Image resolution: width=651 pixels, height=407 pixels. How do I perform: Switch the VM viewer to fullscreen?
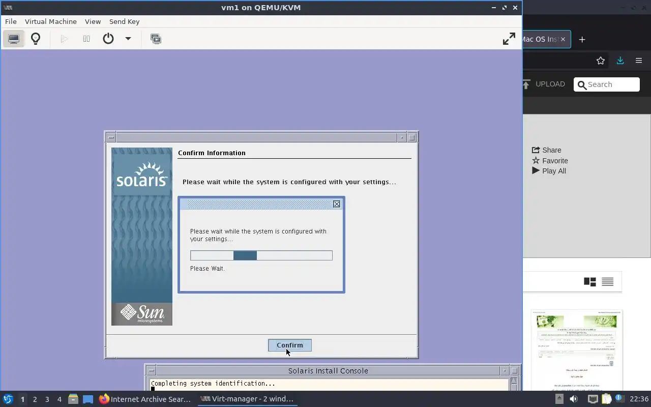tap(509, 39)
